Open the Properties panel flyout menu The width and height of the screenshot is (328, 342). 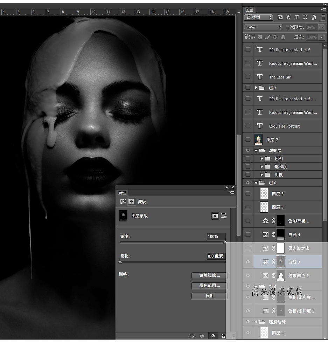(x=232, y=193)
